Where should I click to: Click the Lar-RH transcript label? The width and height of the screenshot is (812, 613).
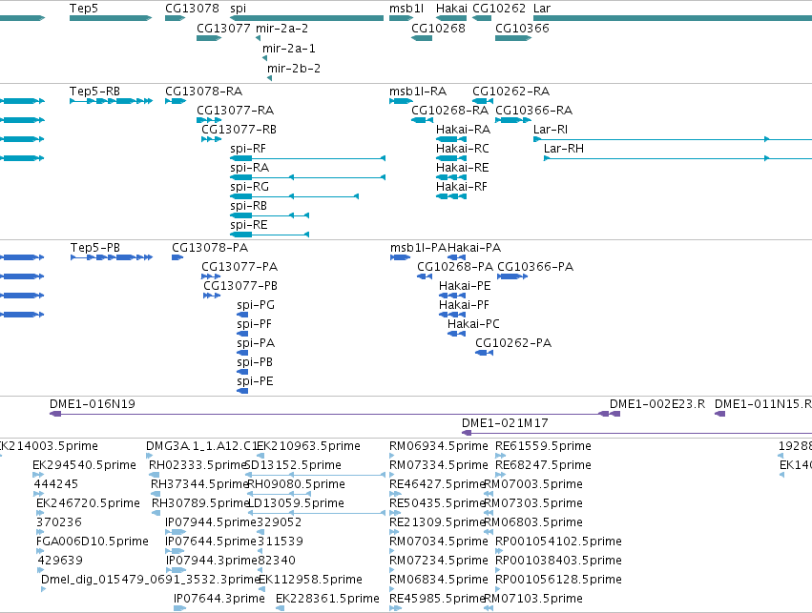[564, 149]
